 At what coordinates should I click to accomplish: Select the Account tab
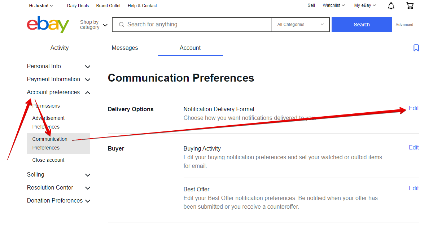click(190, 48)
